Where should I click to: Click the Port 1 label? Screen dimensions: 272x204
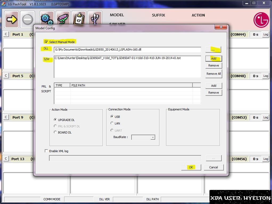[x=18, y=34]
